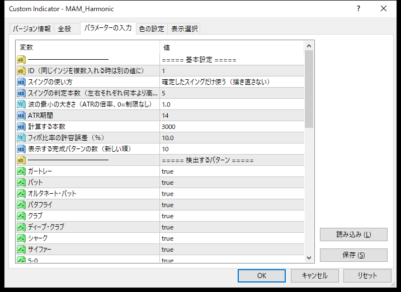Click the 値 column header

(232, 47)
